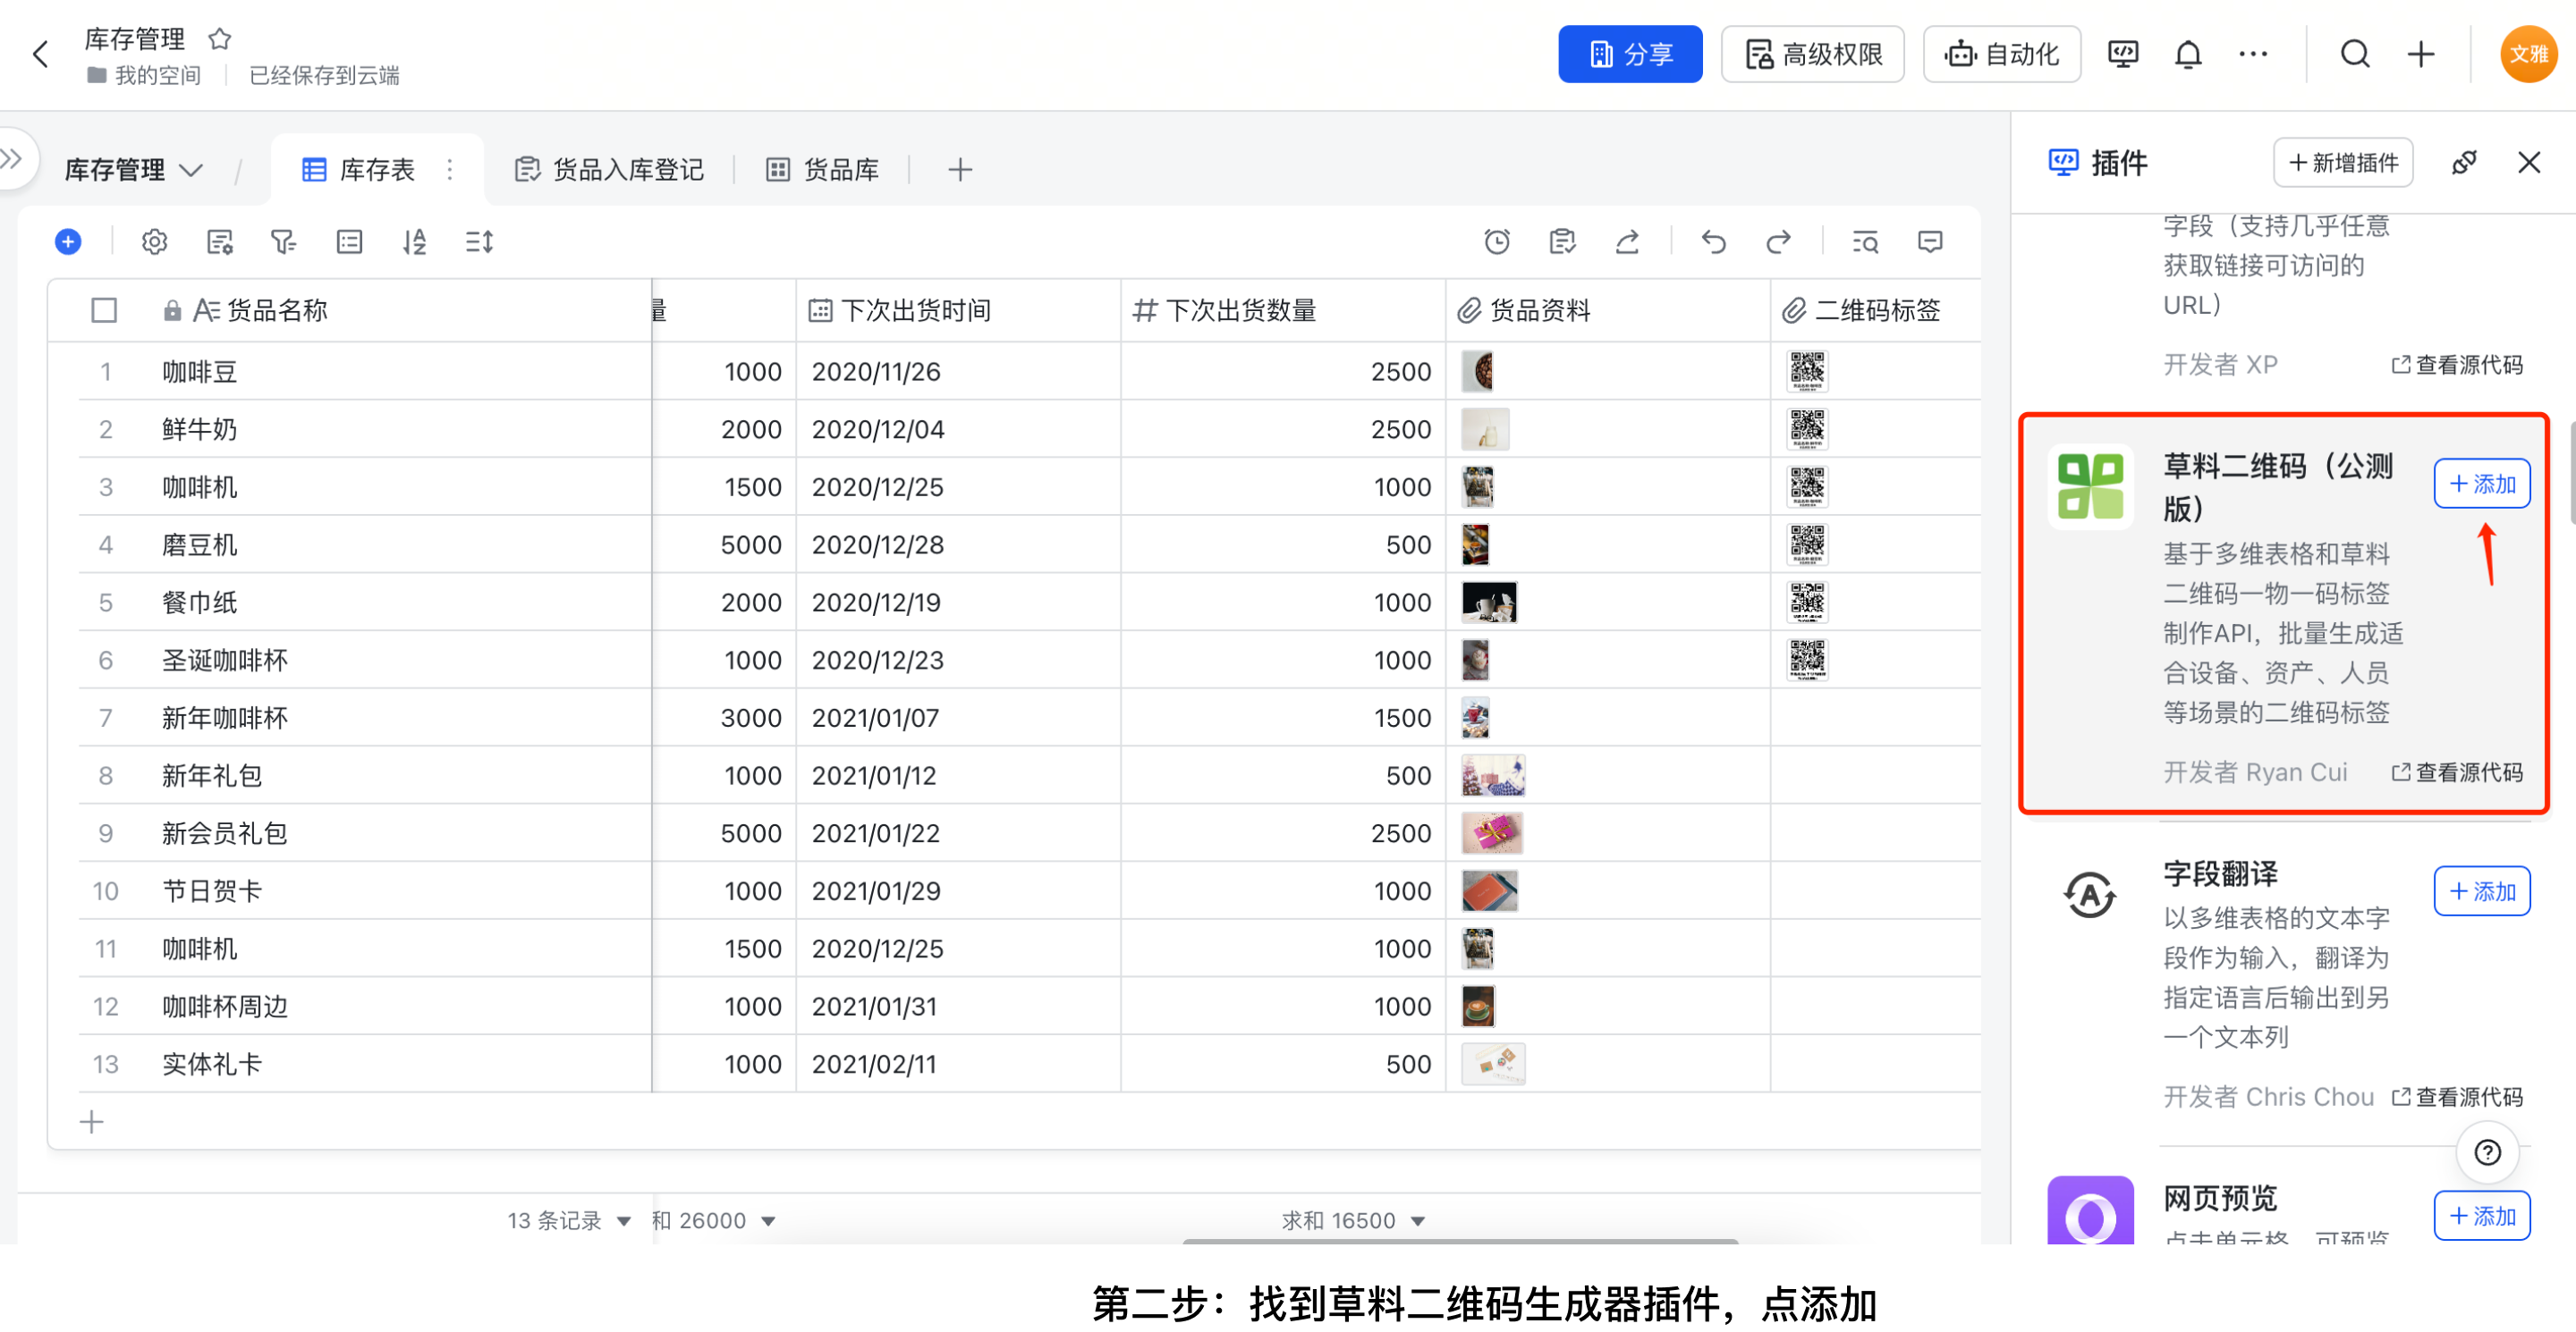2576x1332 pixels.
Task: Add the 草料二维码 plugin
Action: 2481,485
